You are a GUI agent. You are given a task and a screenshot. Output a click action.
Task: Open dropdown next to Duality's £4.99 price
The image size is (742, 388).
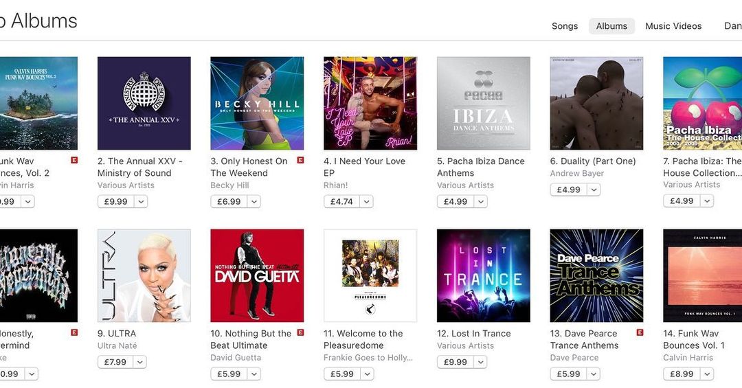tap(593, 190)
